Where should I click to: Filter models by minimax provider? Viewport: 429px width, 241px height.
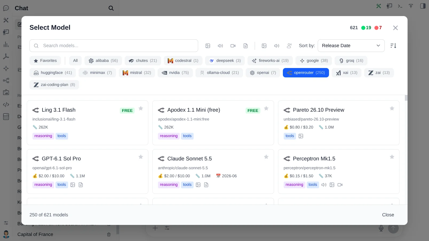click(97, 73)
